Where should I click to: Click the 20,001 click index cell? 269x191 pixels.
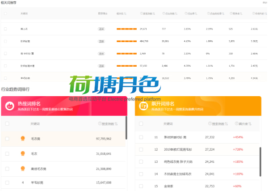[x=165, y=41]
